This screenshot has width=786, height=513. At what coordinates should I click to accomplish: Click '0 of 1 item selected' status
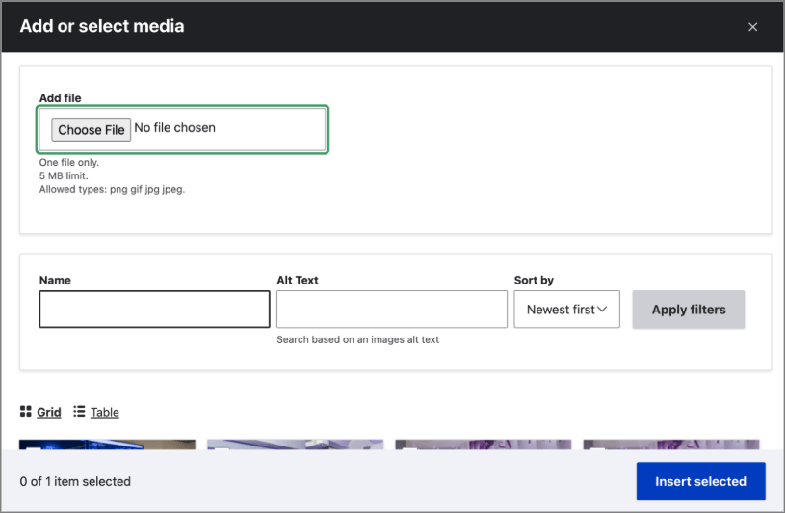click(x=75, y=481)
